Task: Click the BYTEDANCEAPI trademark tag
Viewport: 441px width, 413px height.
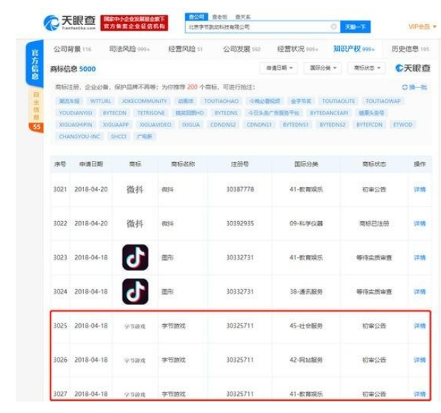Action: [x=329, y=113]
